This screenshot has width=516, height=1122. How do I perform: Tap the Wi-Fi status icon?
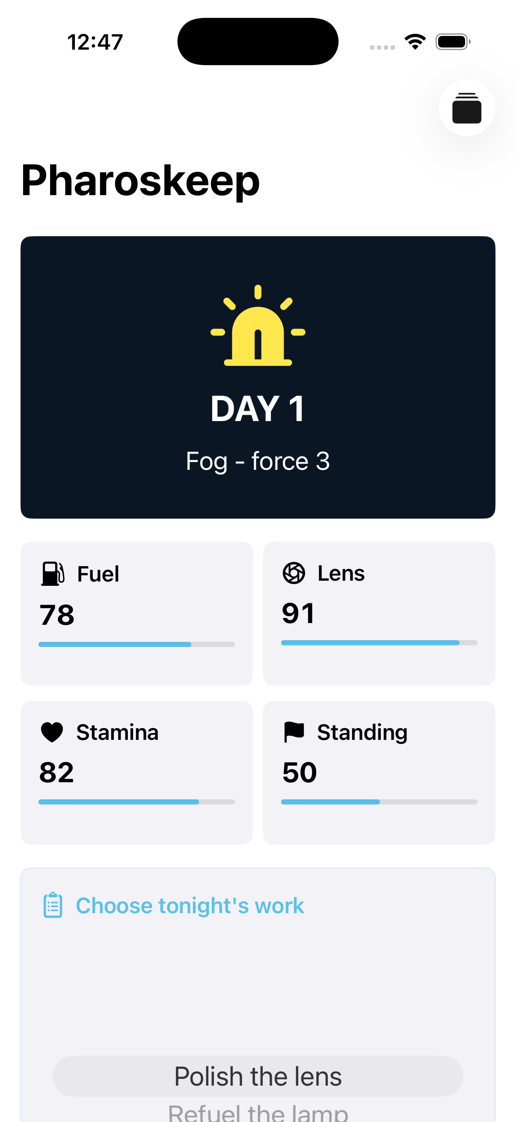click(x=415, y=42)
